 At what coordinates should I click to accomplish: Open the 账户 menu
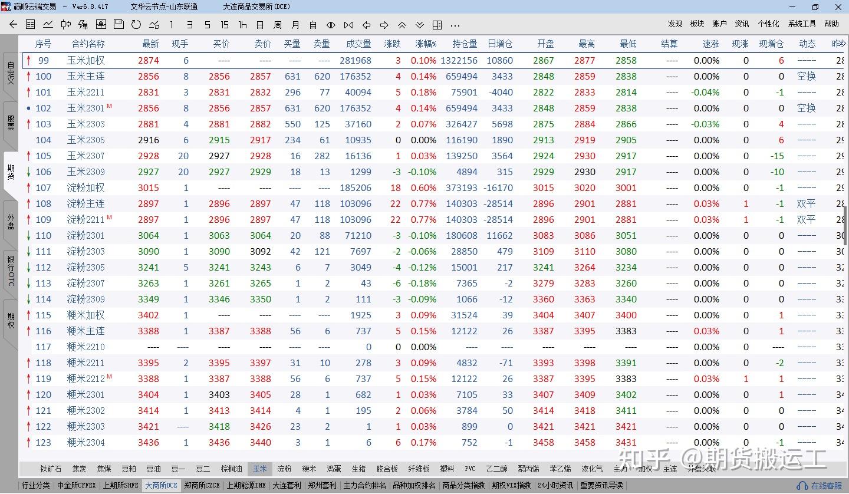tap(719, 24)
